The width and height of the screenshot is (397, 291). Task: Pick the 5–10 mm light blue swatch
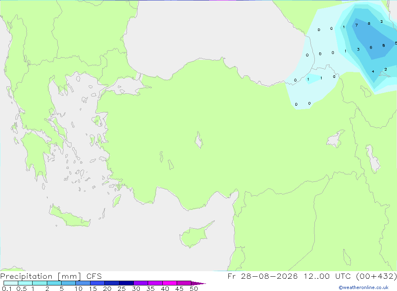tap(68, 283)
